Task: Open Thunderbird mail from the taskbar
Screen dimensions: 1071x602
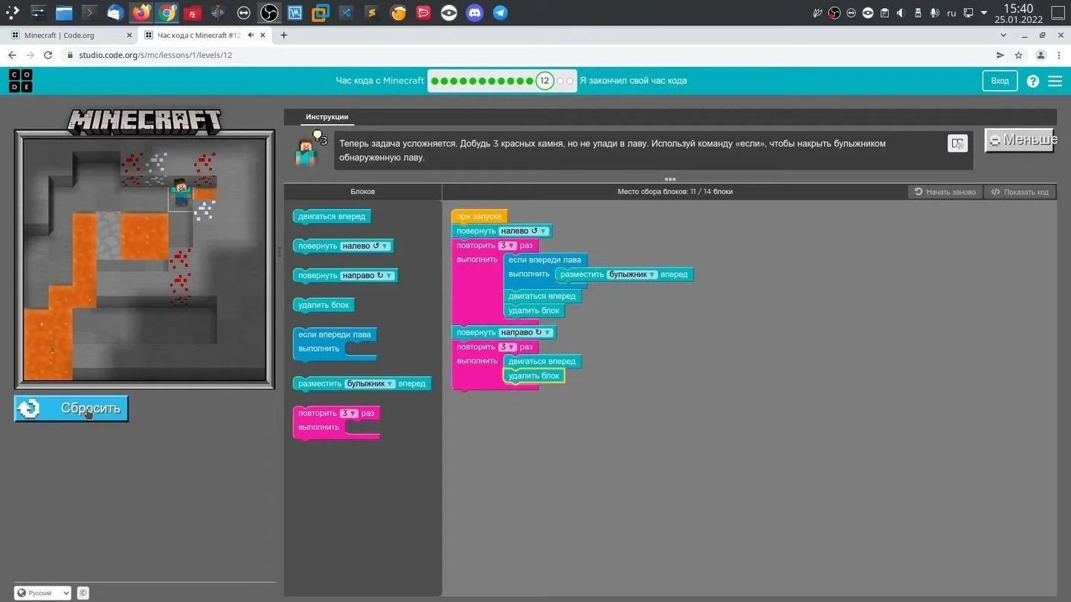Action: pos(115,13)
